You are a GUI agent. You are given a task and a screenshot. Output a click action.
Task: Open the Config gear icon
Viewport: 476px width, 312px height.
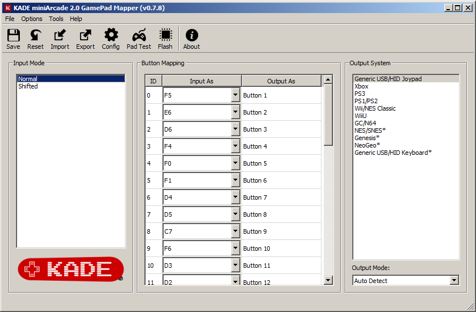coord(111,39)
